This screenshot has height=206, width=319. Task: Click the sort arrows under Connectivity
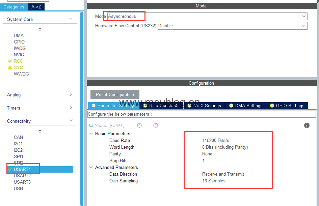click(40, 131)
